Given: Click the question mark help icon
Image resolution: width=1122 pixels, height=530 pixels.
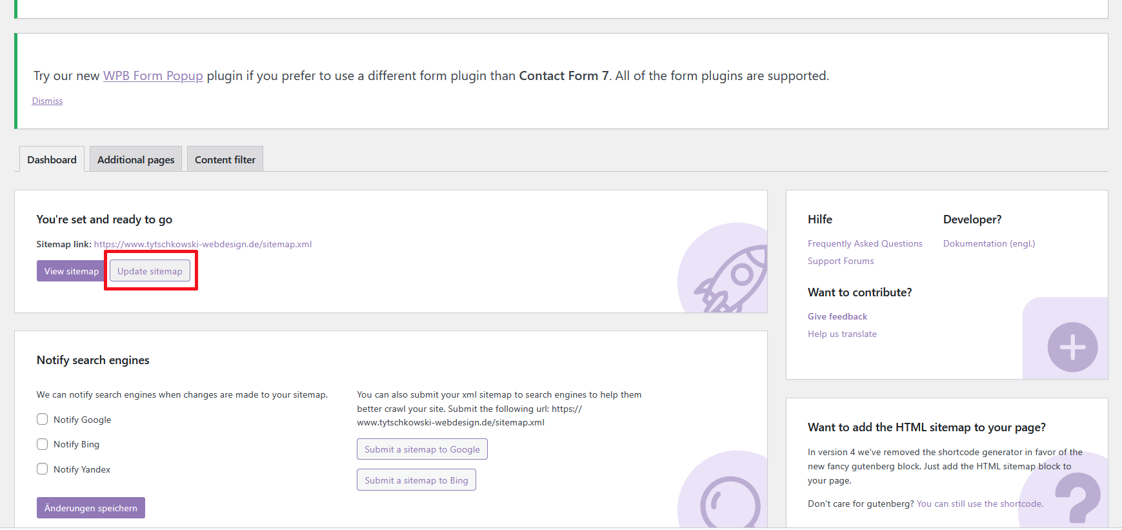Looking at the screenshot, I should click(x=1079, y=497).
